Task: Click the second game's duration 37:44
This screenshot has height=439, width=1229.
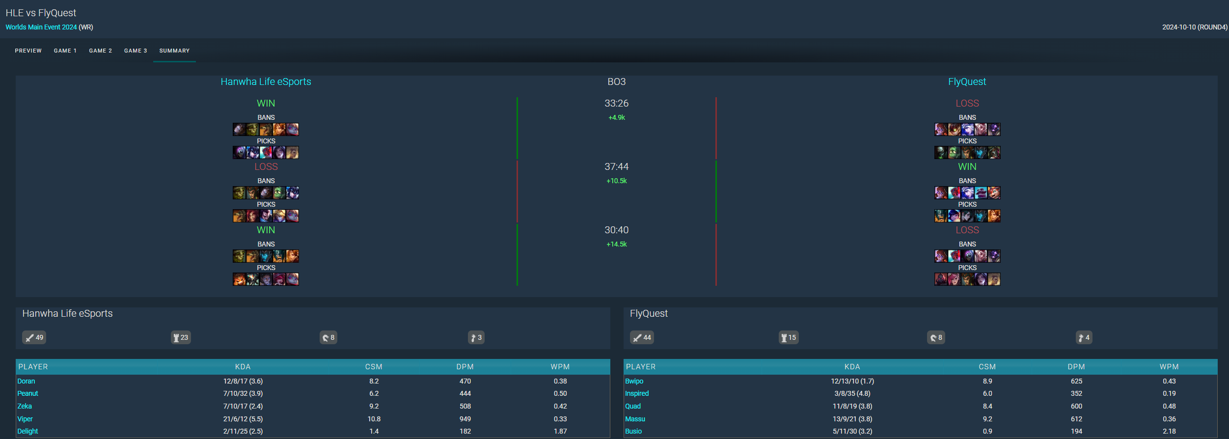Action: point(616,166)
